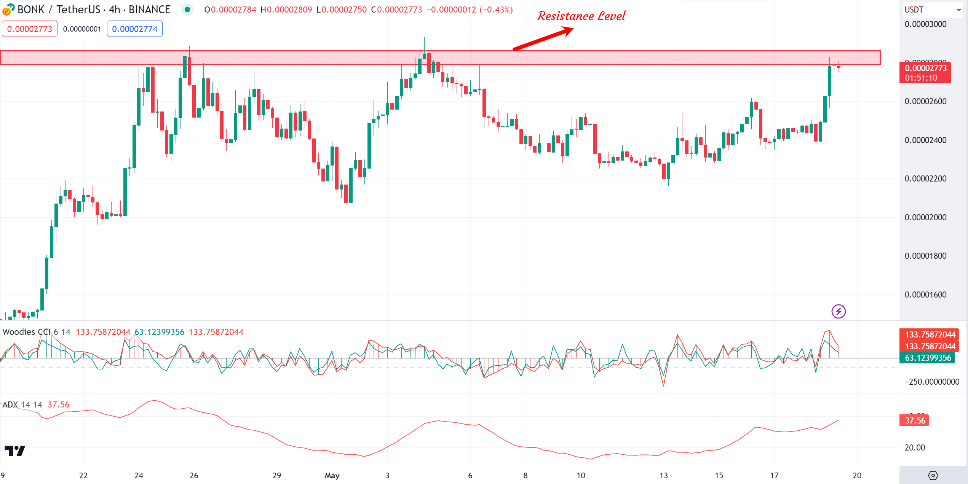Open chart settings gear icon
968x484 pixels.
click(933, 475)
